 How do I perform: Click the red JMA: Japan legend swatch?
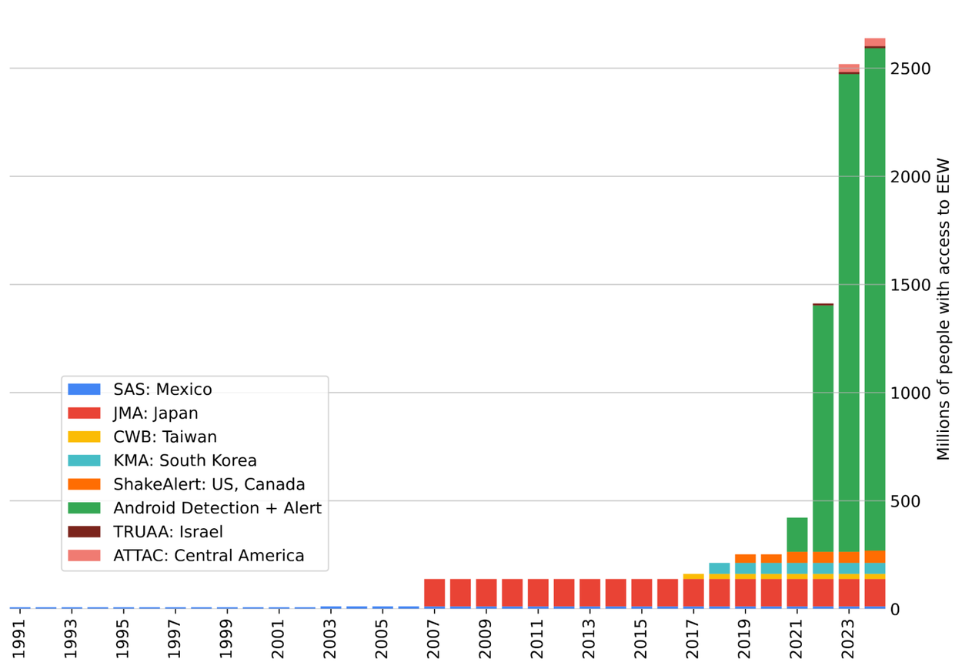(x=82, y=413)
